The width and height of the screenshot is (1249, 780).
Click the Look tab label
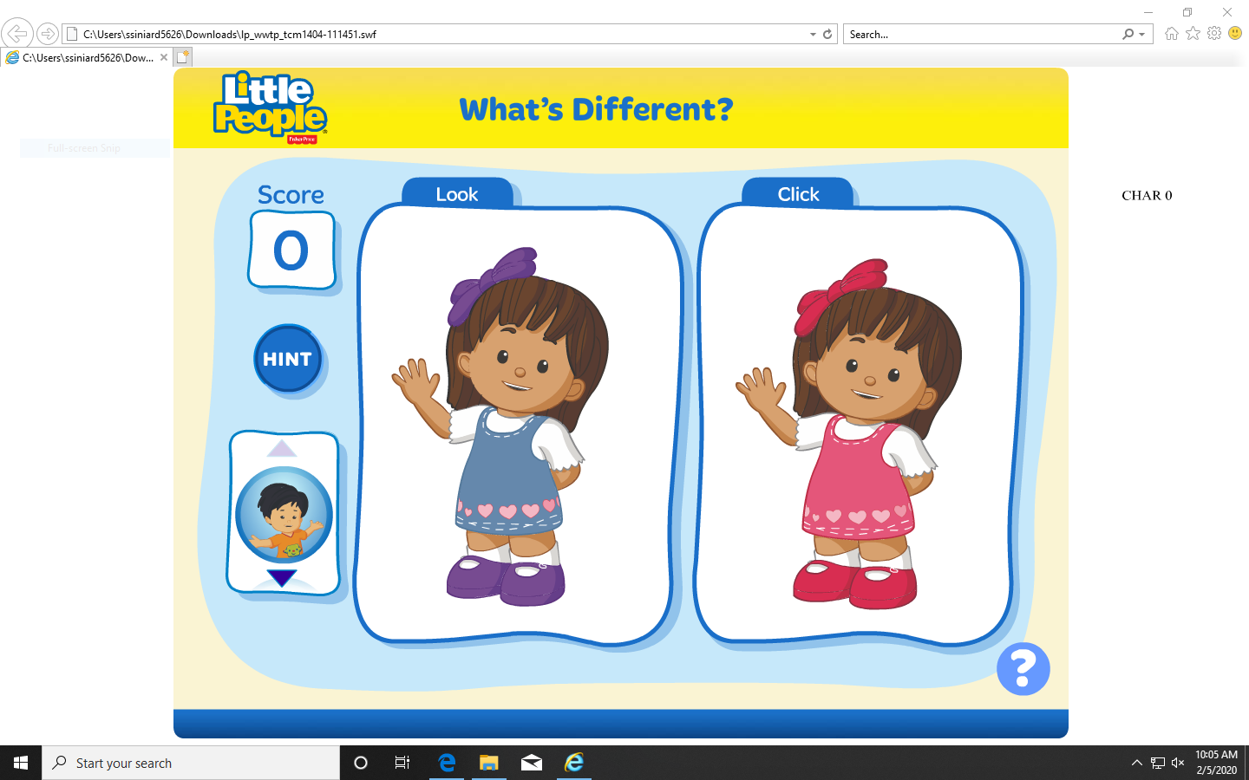pos(457,194)
